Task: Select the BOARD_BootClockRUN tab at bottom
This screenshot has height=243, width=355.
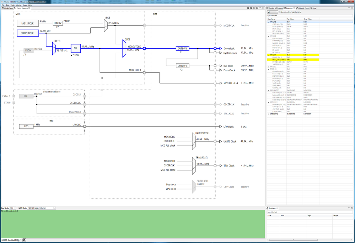Action: coord(10,240)
